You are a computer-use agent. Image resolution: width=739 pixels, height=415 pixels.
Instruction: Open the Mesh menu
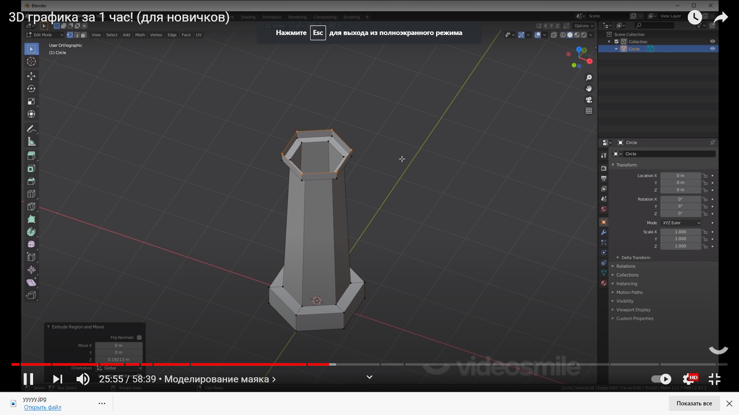(x=140, y=35)
